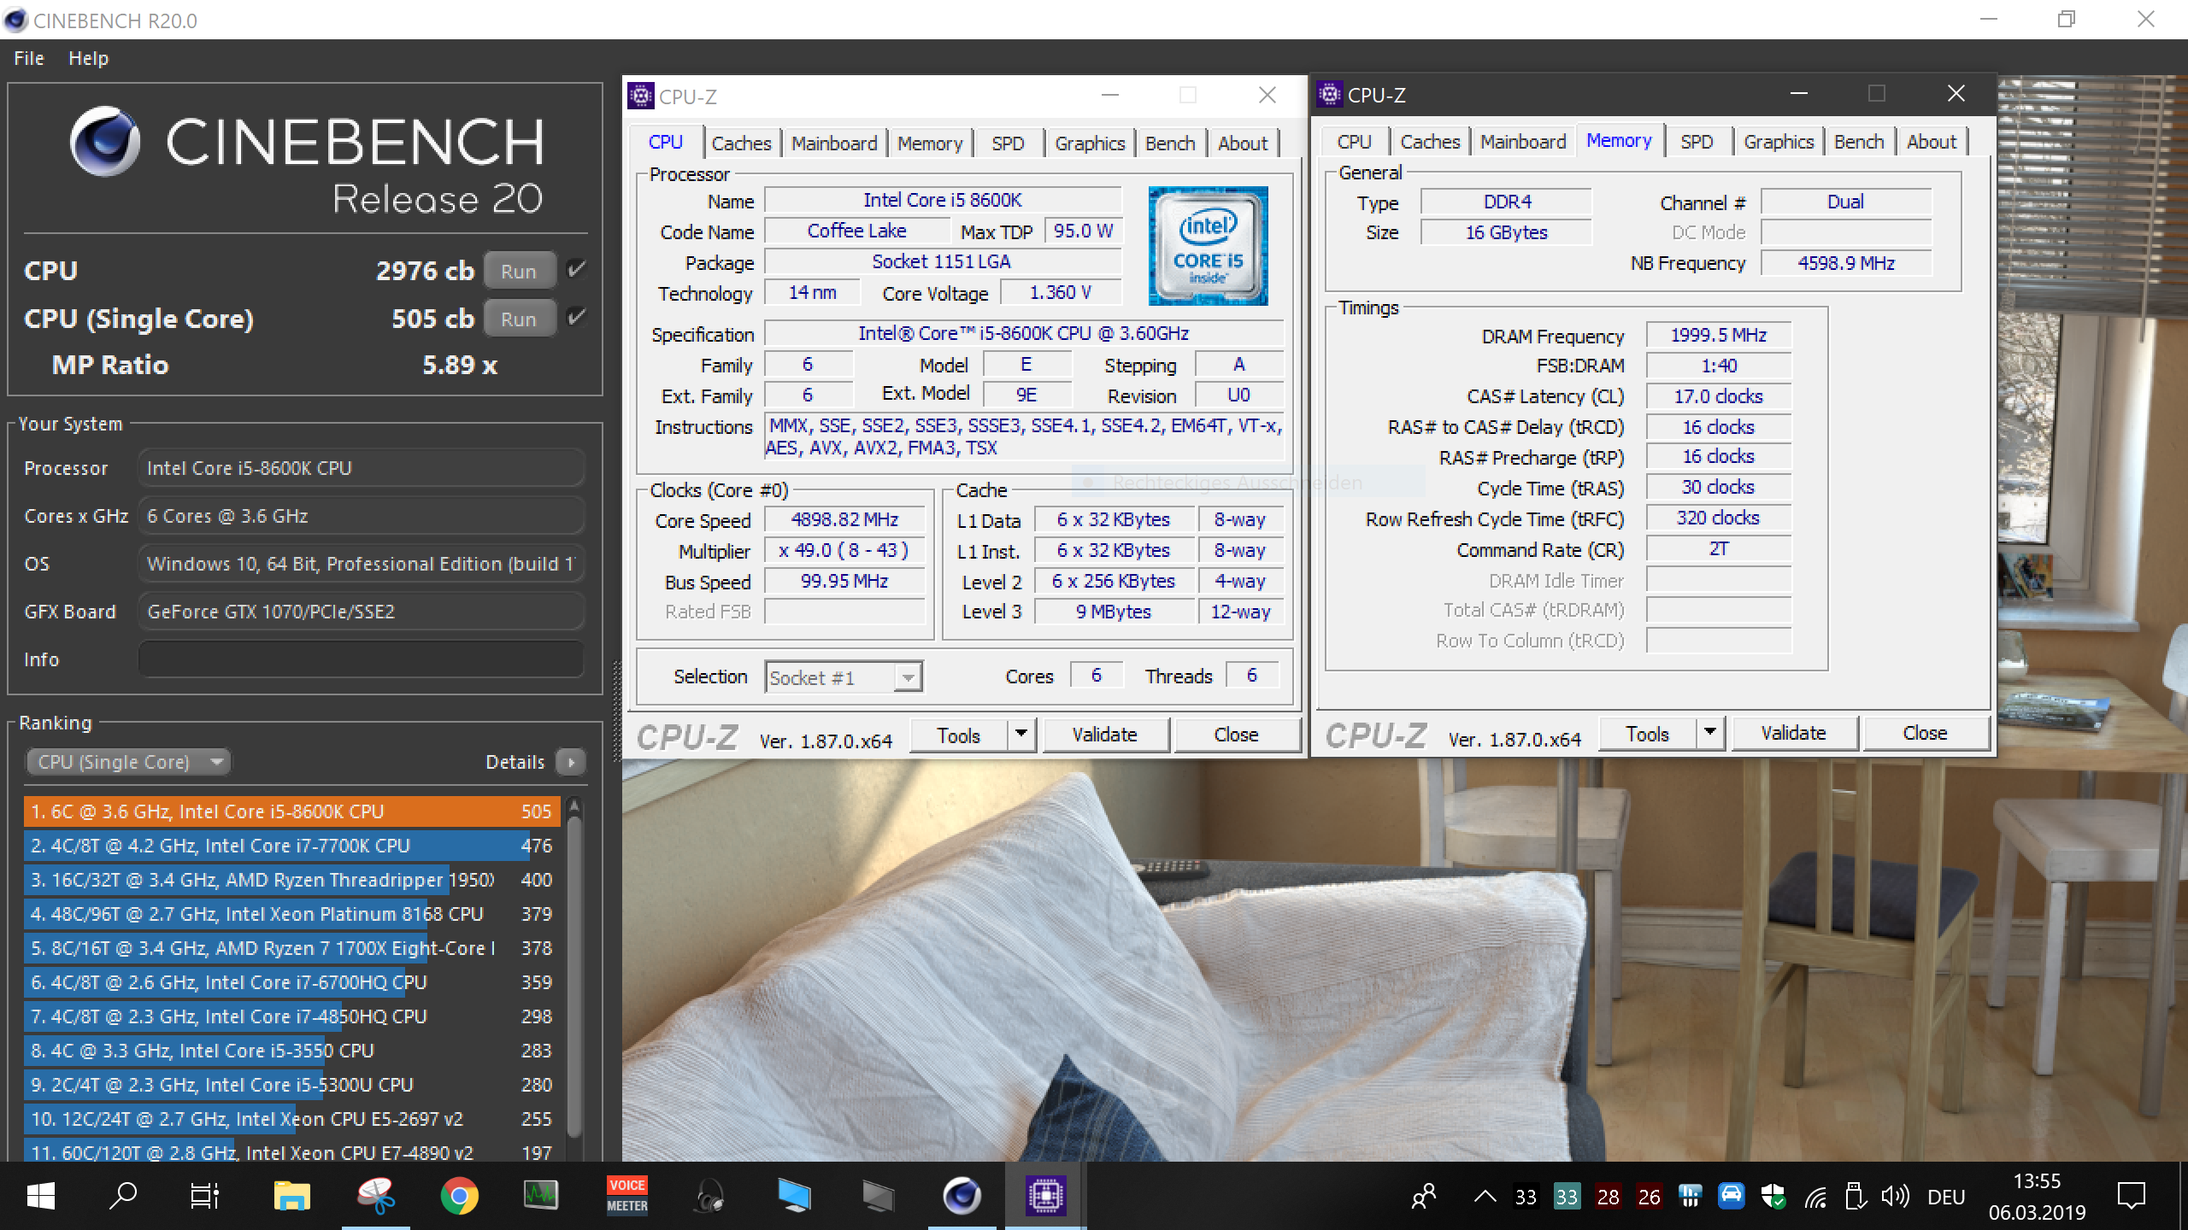Click the VoiceMeeter taskbar icon

pyautogui.click(x=626, y=1196)
